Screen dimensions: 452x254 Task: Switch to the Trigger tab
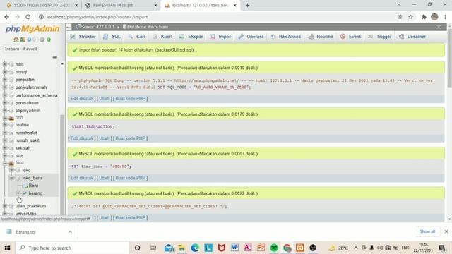click(x=380, y=37)
